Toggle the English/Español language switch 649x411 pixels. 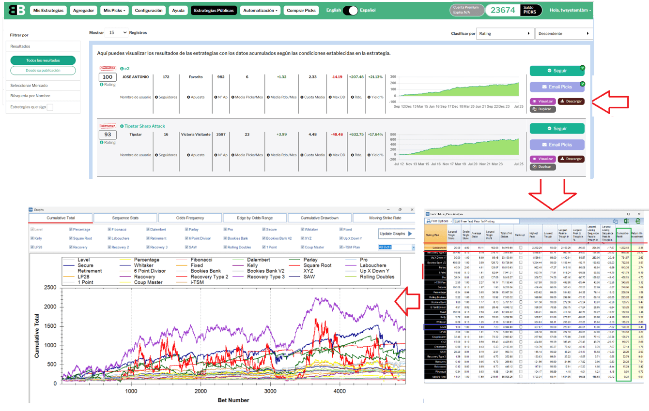pyautogui.click(x=350, y=10)
